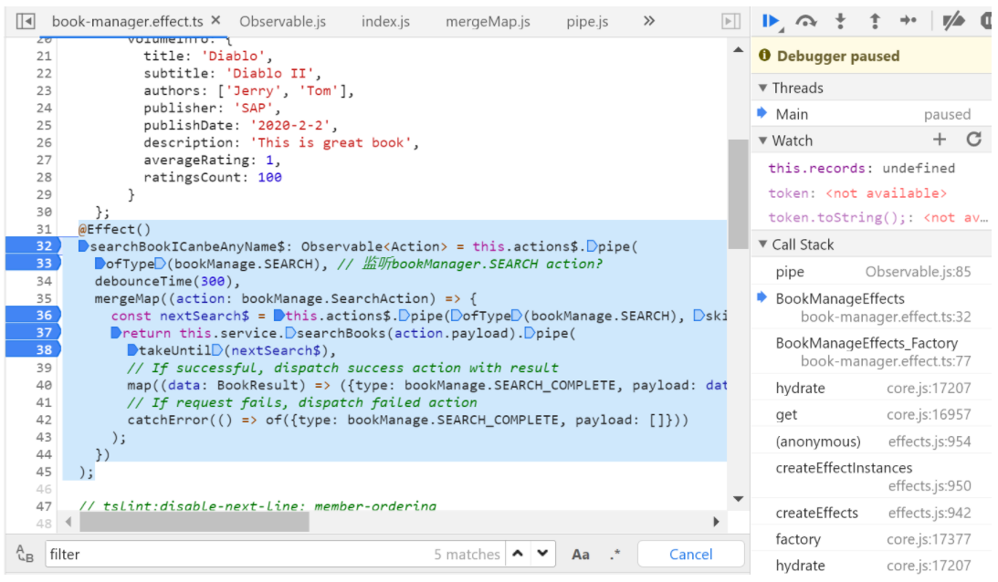Screen dimensions: 998x582
Task: Click the Step over function icon
Action: pyautogui.click(x=805, y=20)
